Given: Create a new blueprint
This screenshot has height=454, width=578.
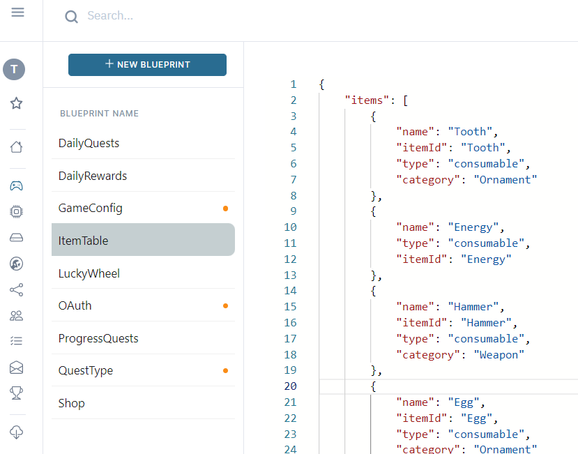Looking at the screenshot, I should point(147,65).
